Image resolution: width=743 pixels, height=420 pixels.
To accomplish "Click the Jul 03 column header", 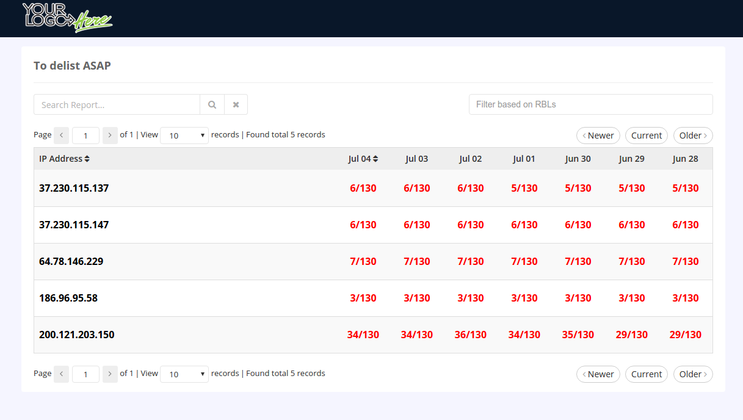I will pyautogui.click(x=417, y=159).
